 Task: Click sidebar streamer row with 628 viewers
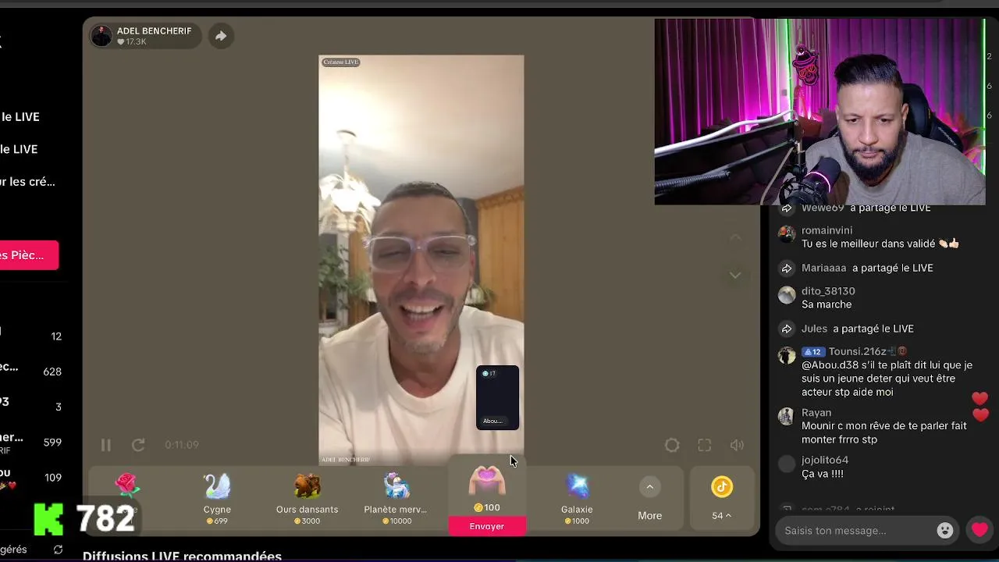pyautogui.click(x=31, y=371)
